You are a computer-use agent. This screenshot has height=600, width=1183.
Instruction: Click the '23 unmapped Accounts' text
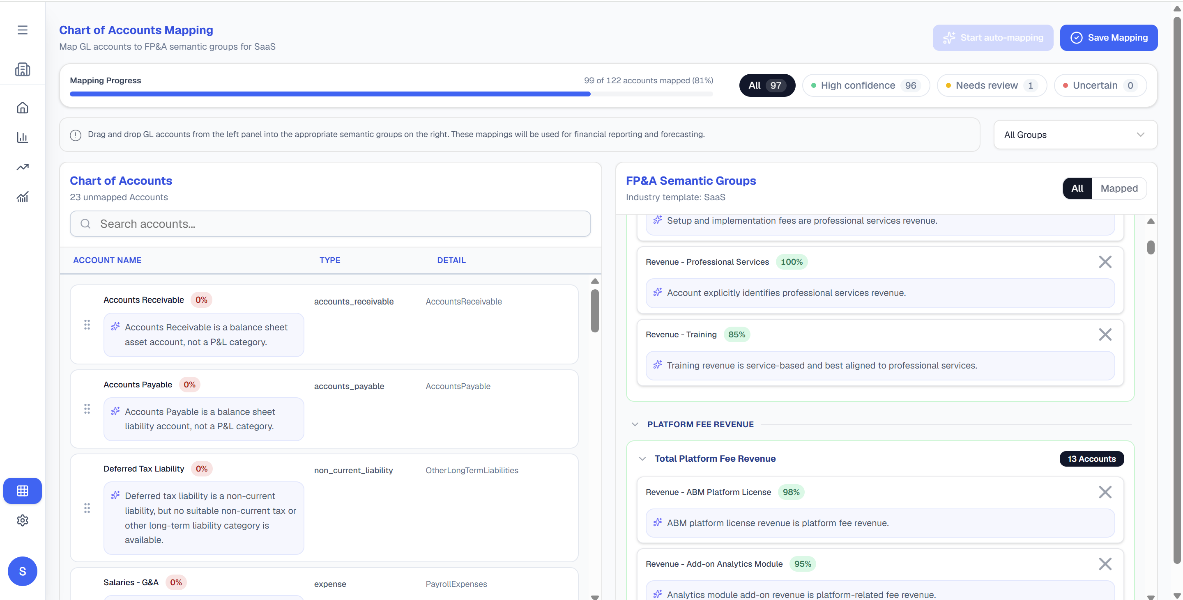(x=119, y=197)
